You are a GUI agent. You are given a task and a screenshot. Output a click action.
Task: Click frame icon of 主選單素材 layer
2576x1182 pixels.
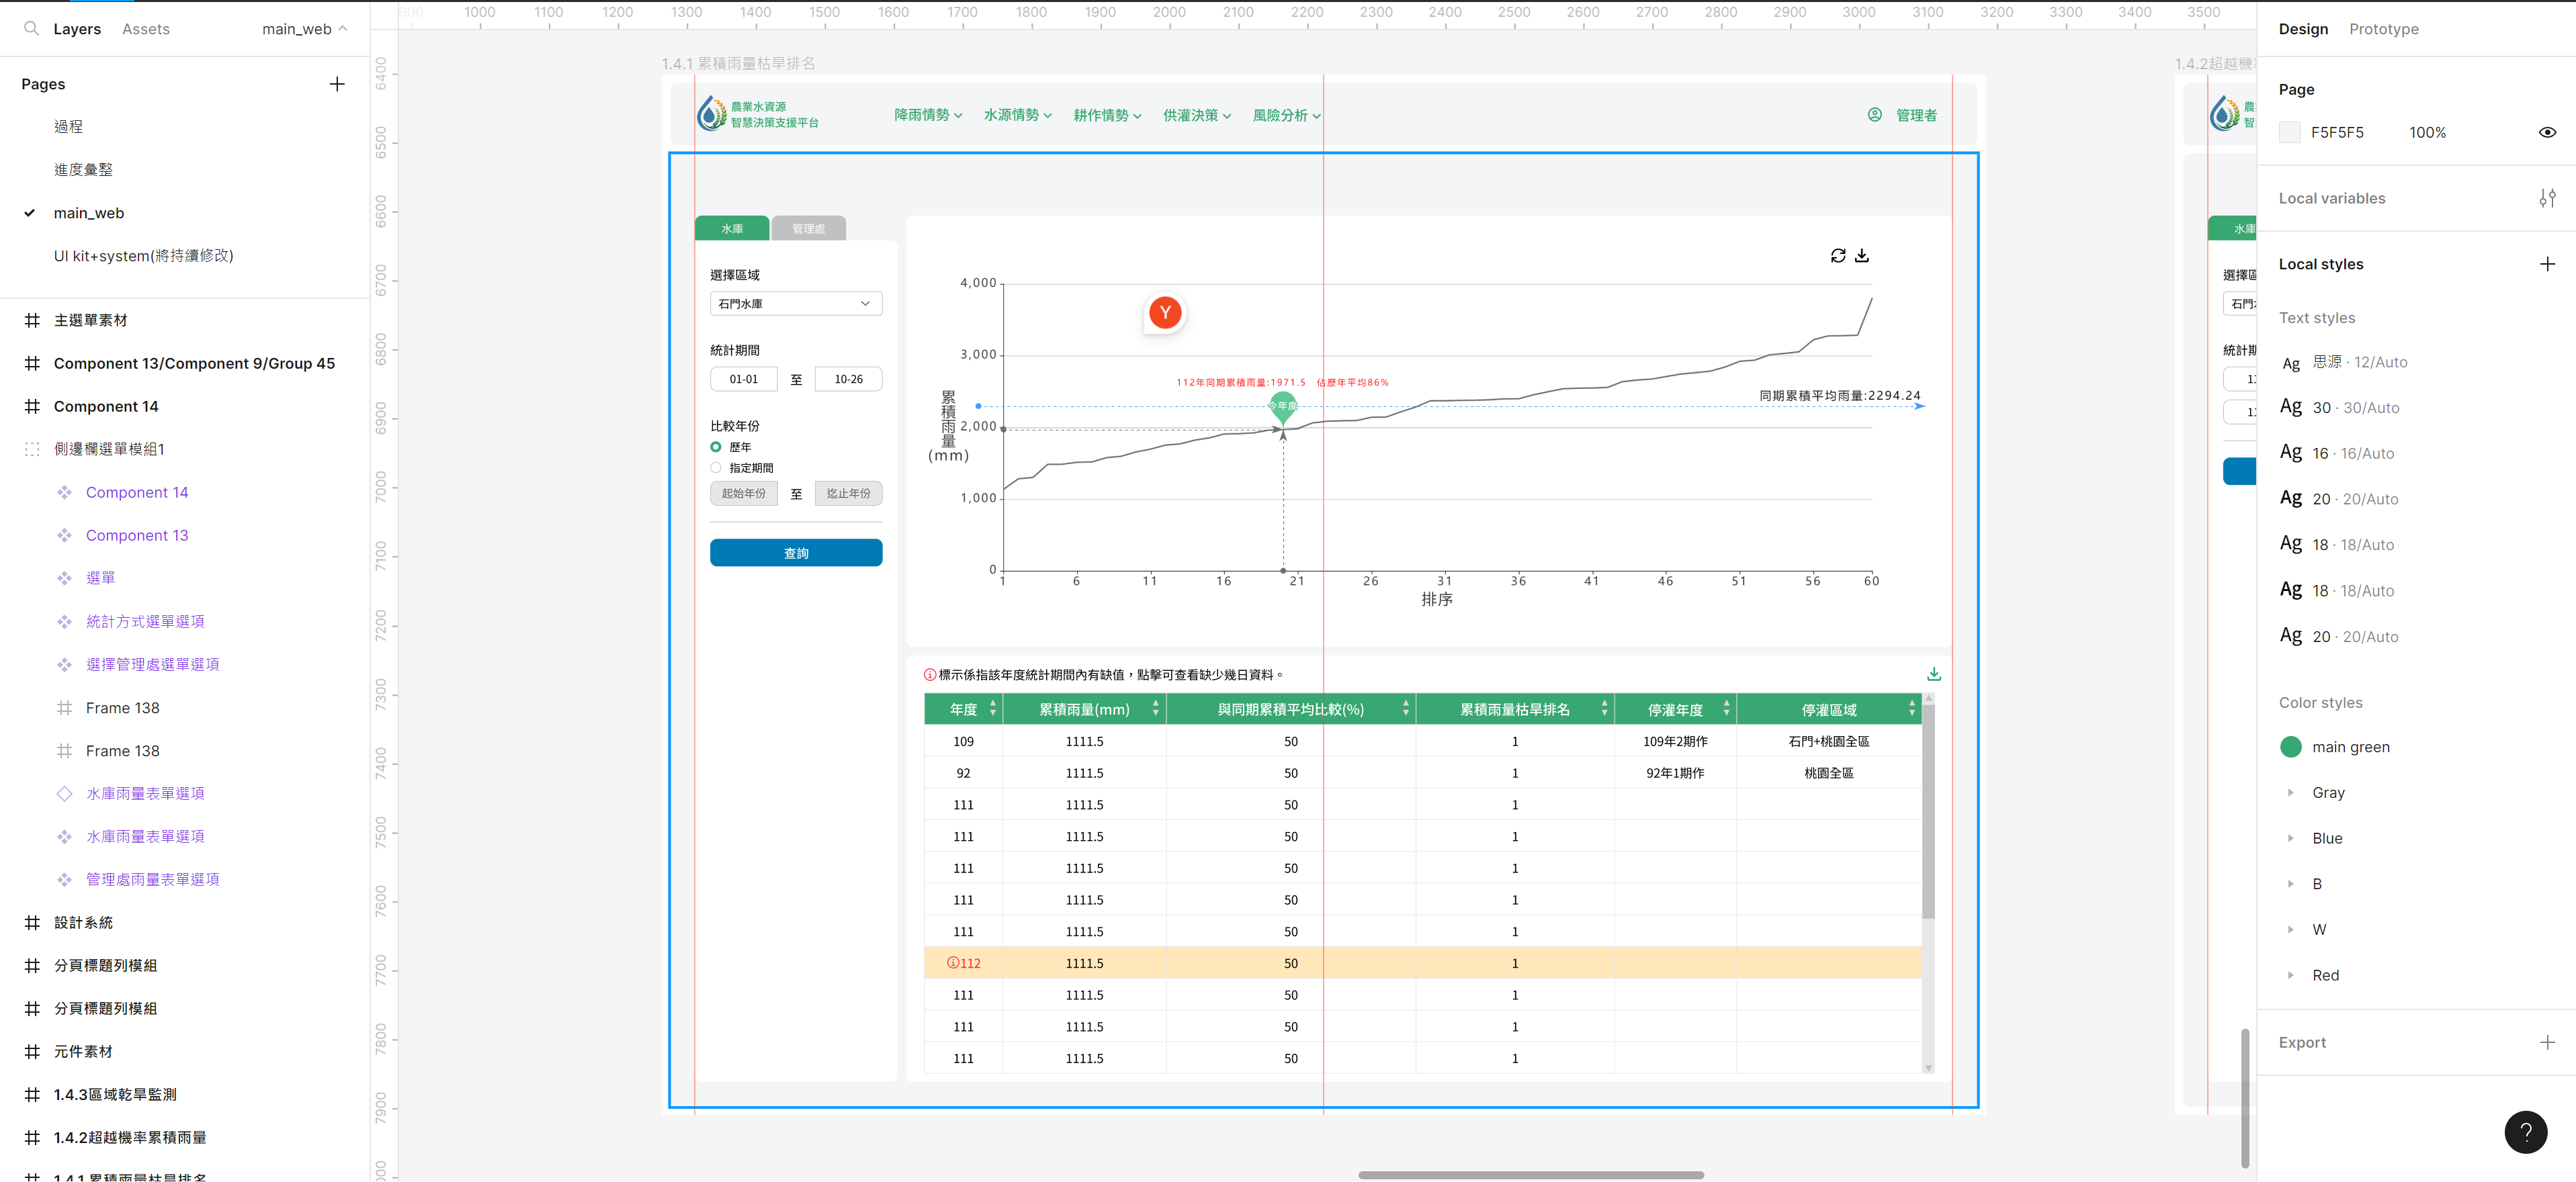click(x=32, y=321)
